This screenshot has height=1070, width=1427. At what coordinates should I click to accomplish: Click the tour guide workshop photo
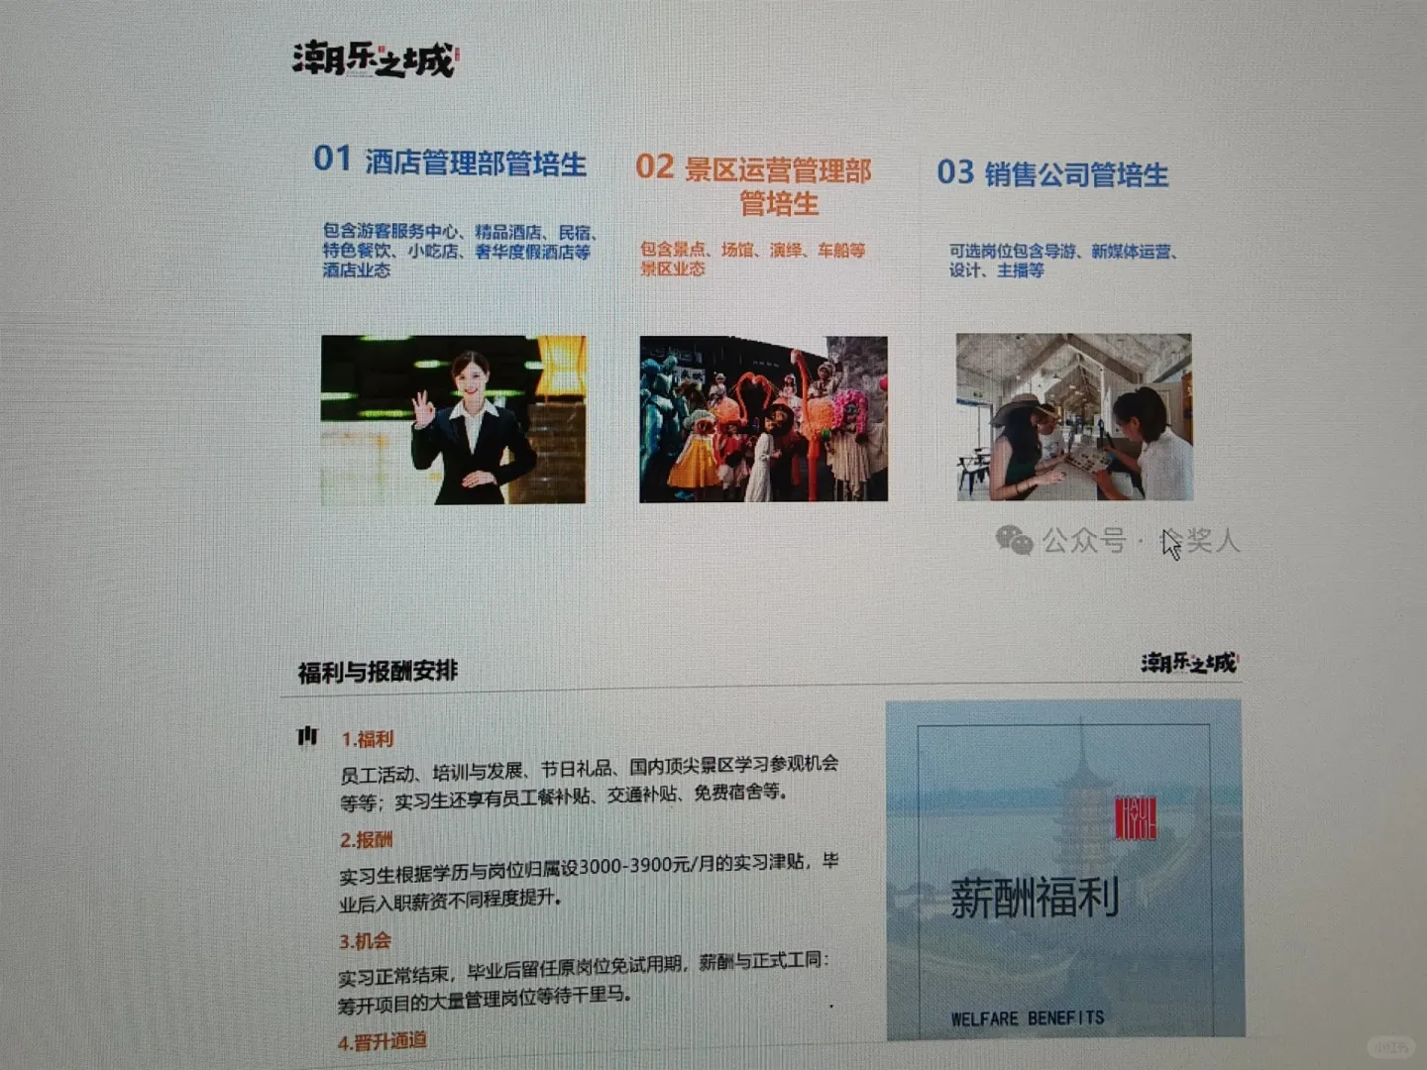click(1076, 418)
